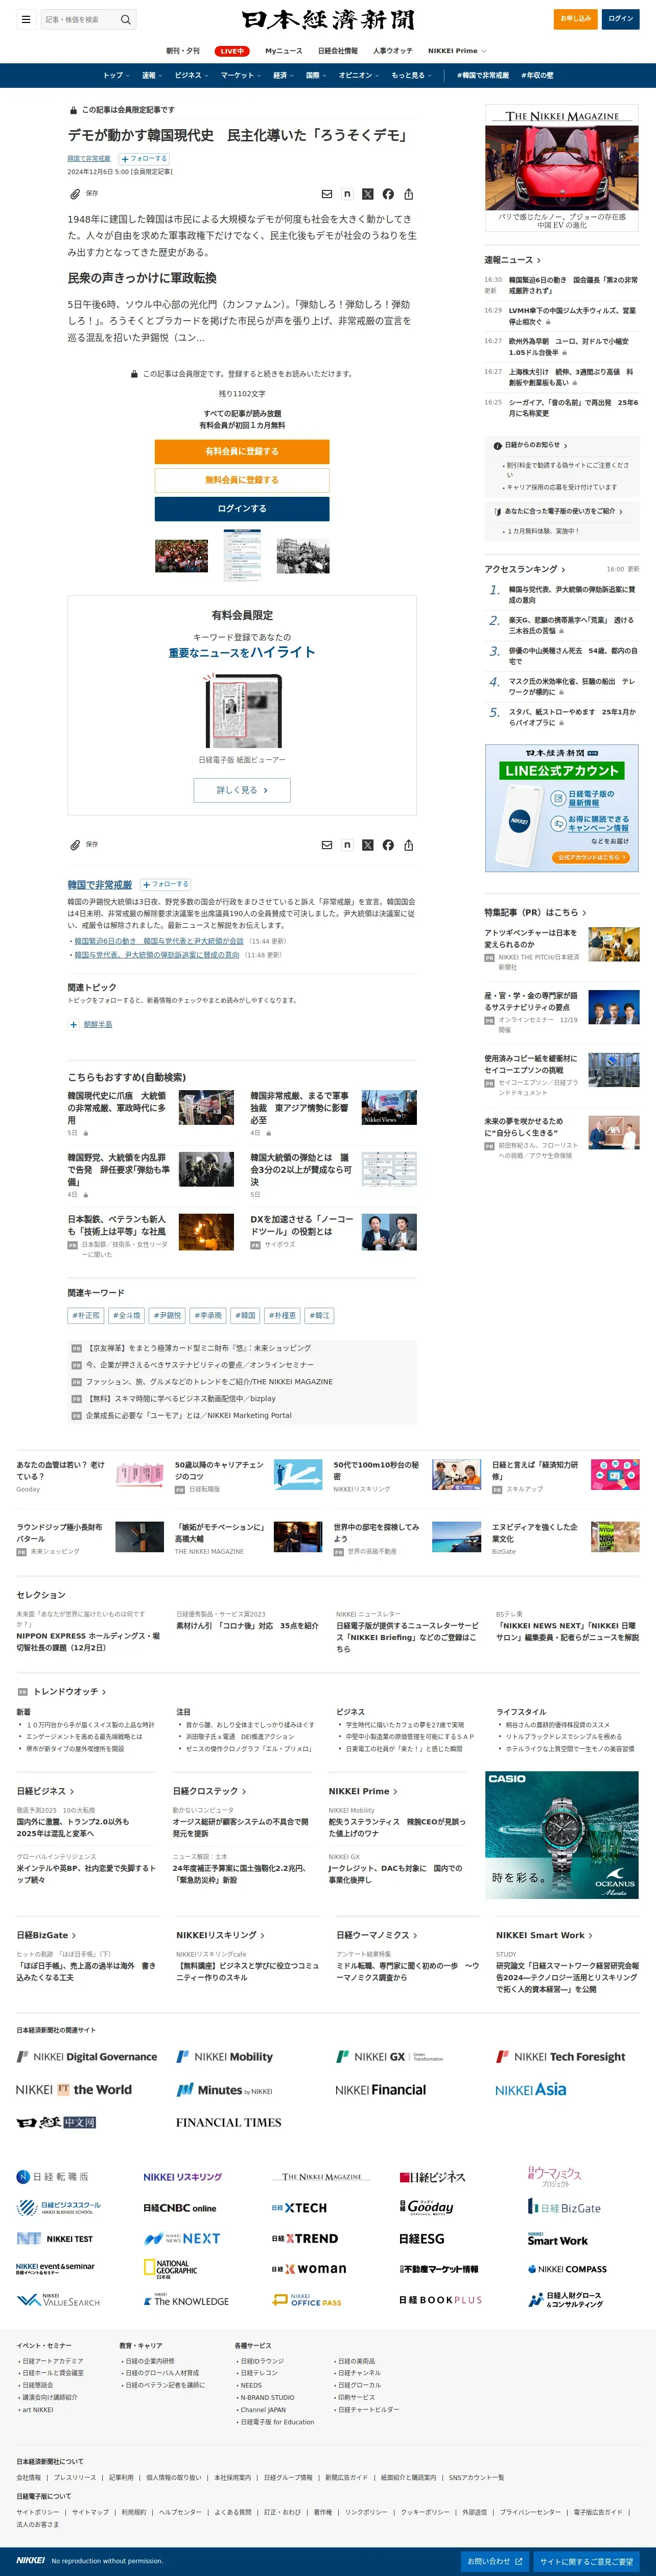Click the 詳しく見る button
Screen dimensions: 656x2576
click(x=242, y=790)
